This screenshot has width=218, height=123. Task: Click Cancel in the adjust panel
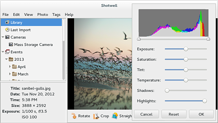tap(146, 114)
